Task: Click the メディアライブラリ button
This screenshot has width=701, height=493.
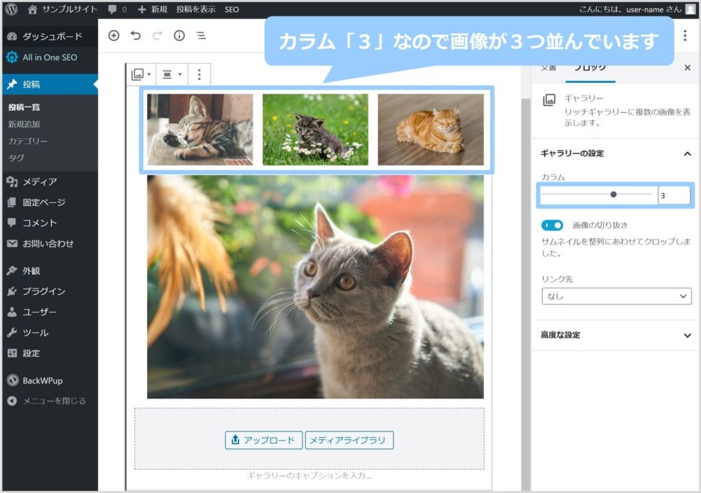Action: click(349, 440)
